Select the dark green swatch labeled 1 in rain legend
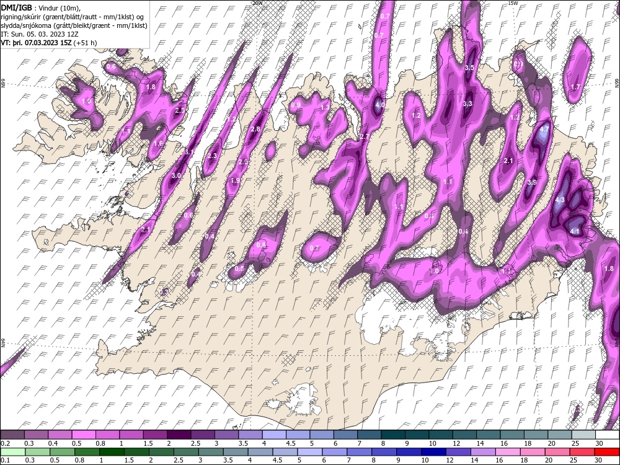The image size is (620, 465). [x=112, y=452]
